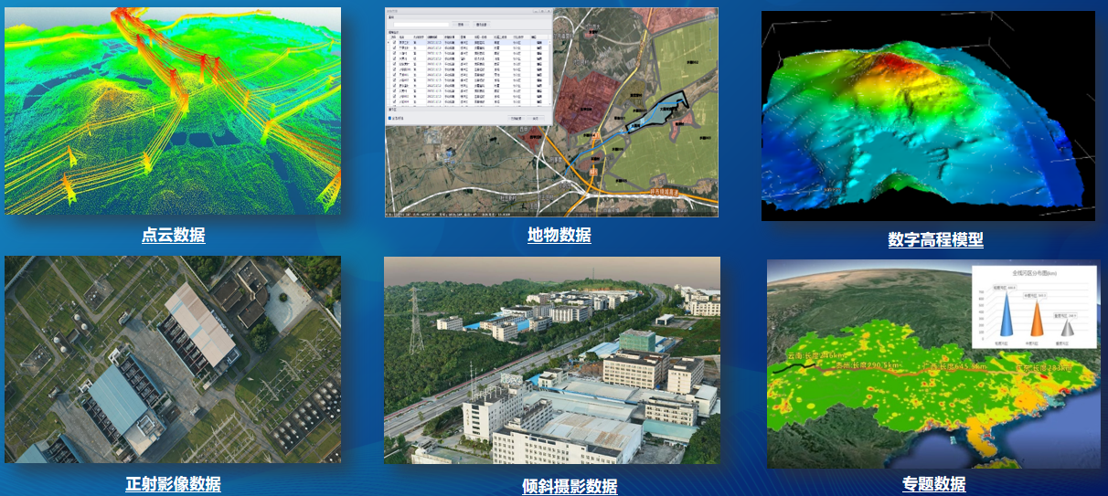Select the 正射影像数据 caption link
Viewport: 1108px width, 496px height.
[x=173, y=484]
